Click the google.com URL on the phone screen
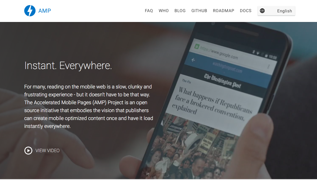This screenshot has width=317, height=180. tap(219, 52)
